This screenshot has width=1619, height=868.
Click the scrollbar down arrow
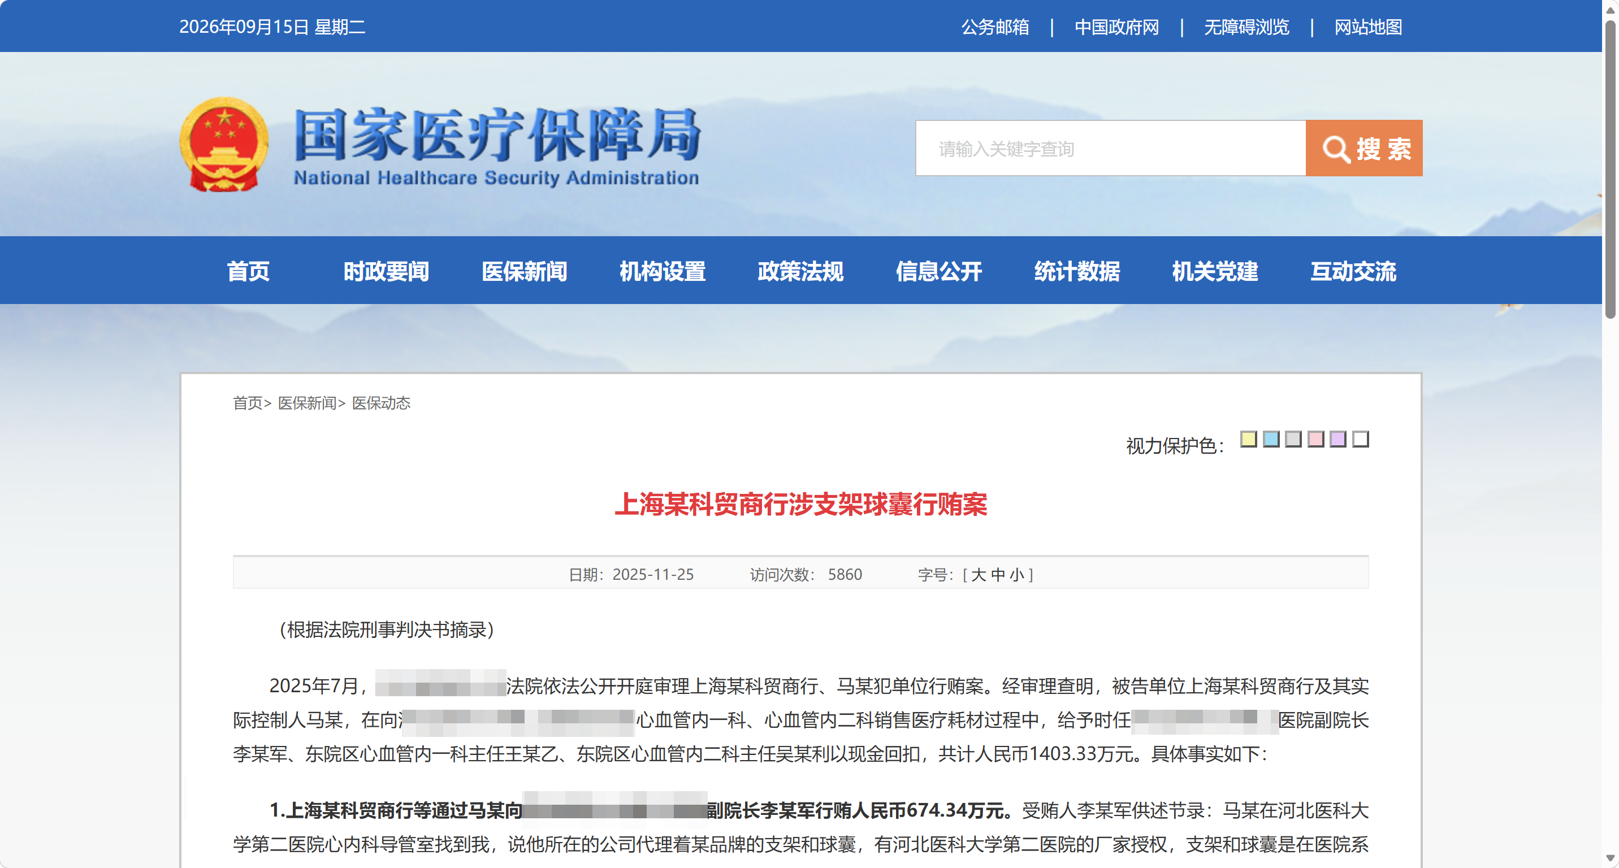pyautogui.click(x=1610, y=857)
